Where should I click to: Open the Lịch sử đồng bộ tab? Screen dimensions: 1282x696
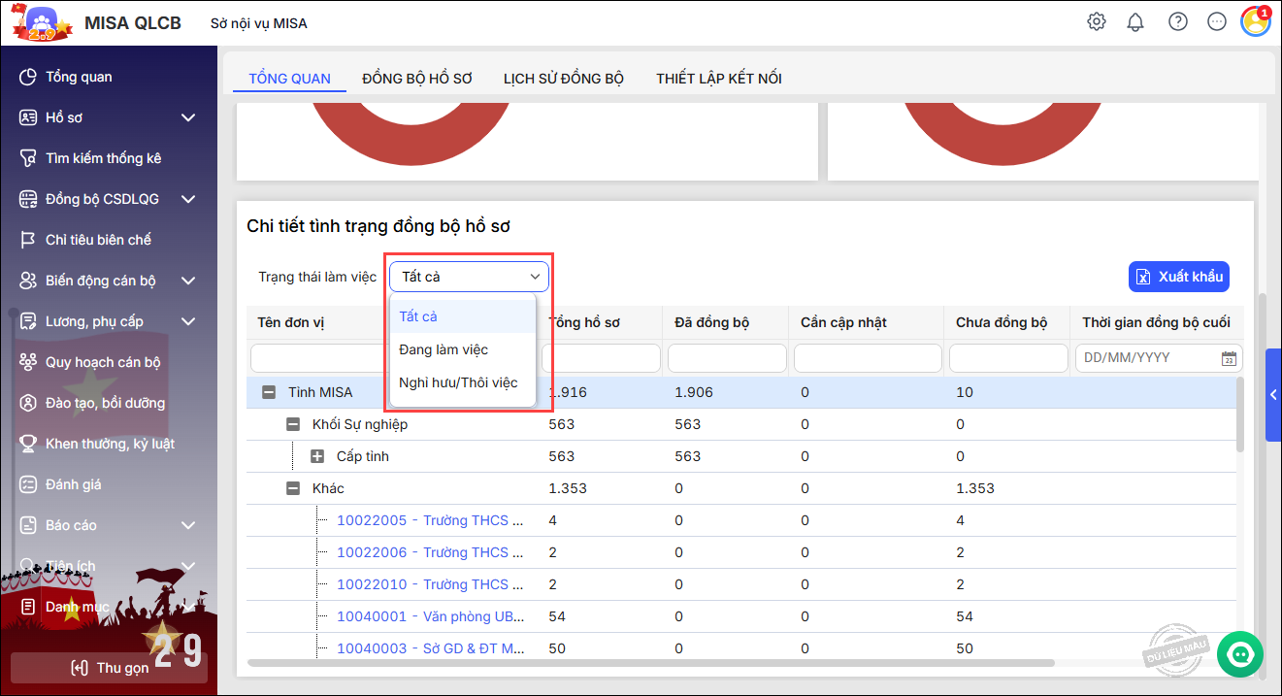[563, 79]
